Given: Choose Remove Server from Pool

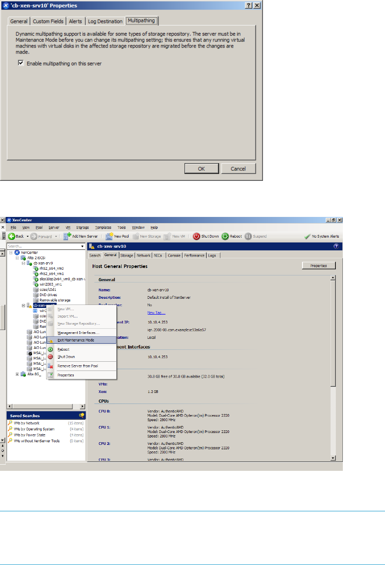Looking at the screenshot, I should coord(82,366).
